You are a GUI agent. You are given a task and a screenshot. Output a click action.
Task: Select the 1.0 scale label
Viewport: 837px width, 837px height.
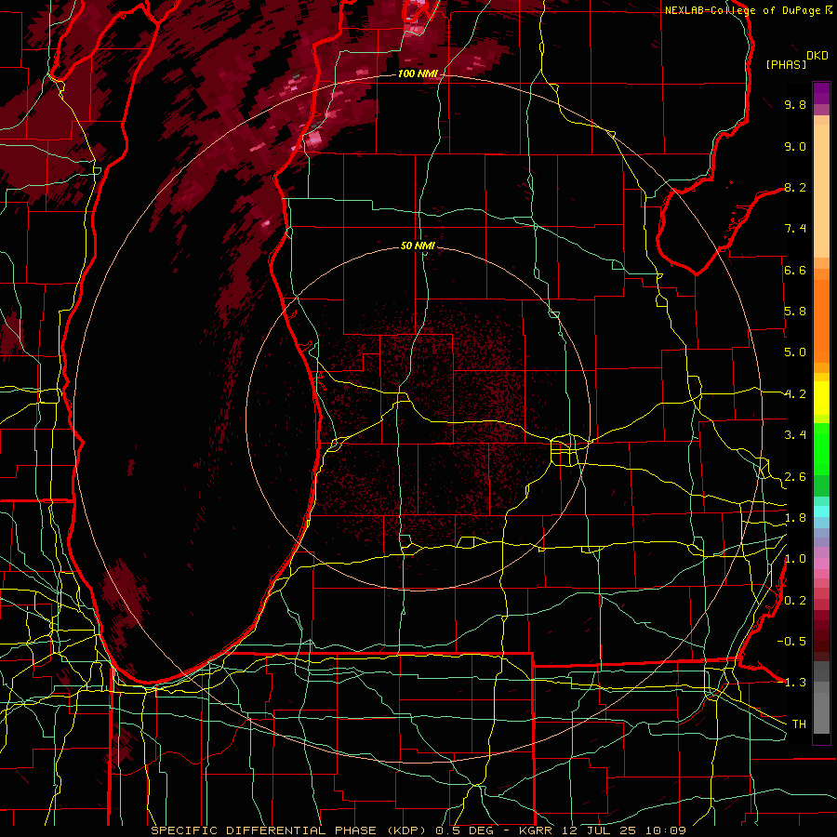click(x=795, y=560)
